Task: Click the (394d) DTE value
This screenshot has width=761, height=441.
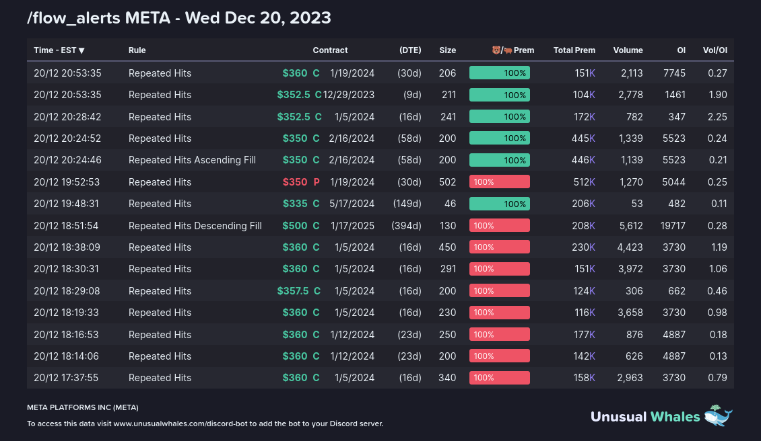Action: (406, 226)
